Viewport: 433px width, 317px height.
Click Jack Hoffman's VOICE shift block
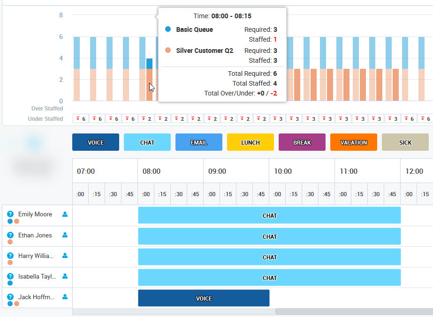coord(204,298)
